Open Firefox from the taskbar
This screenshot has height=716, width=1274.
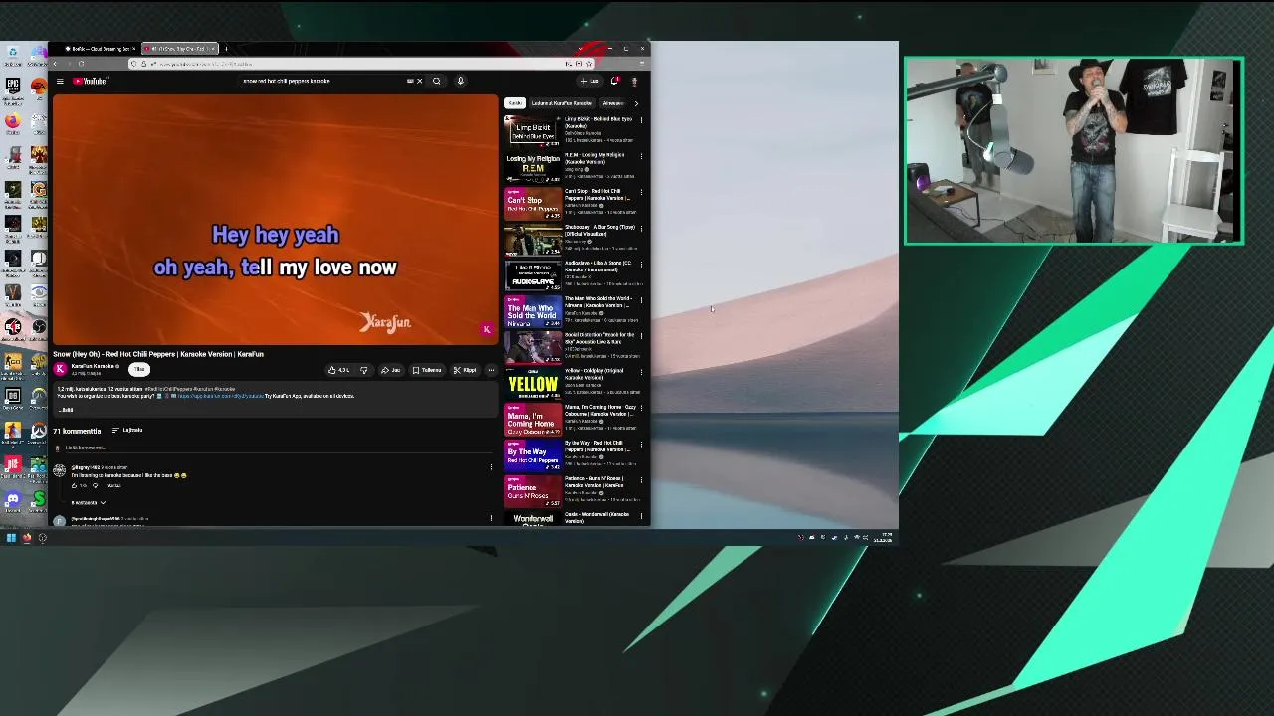click(x=27, y=538)
